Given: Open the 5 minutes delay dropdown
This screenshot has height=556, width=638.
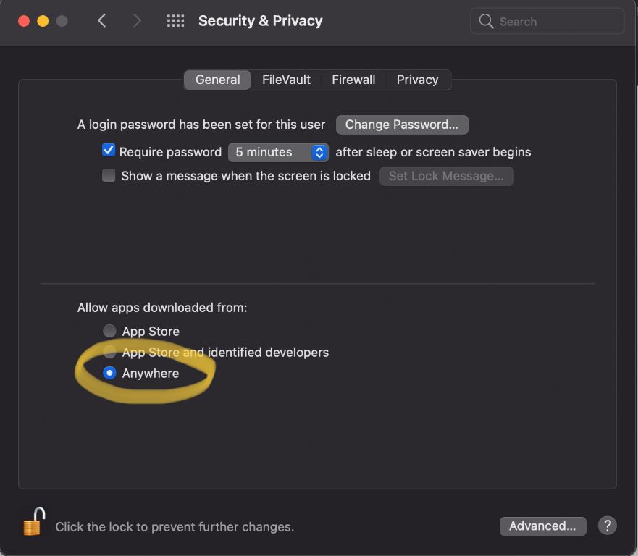Looking at the screenshot, I should 278,152.
